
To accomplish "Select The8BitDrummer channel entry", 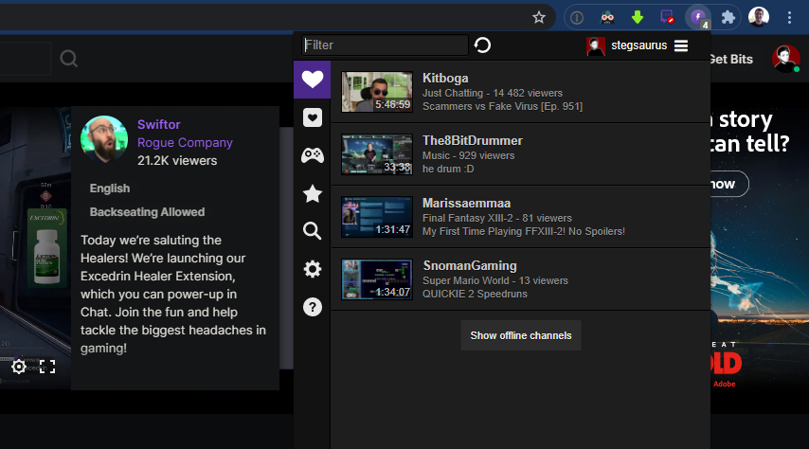I will point(472,141).
